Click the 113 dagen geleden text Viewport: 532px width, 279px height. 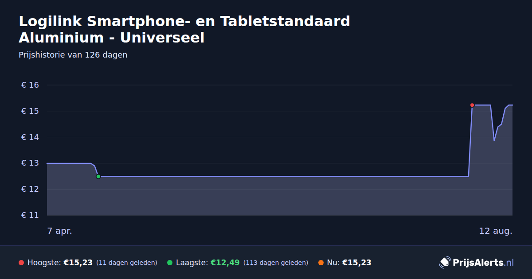(276, 263)
